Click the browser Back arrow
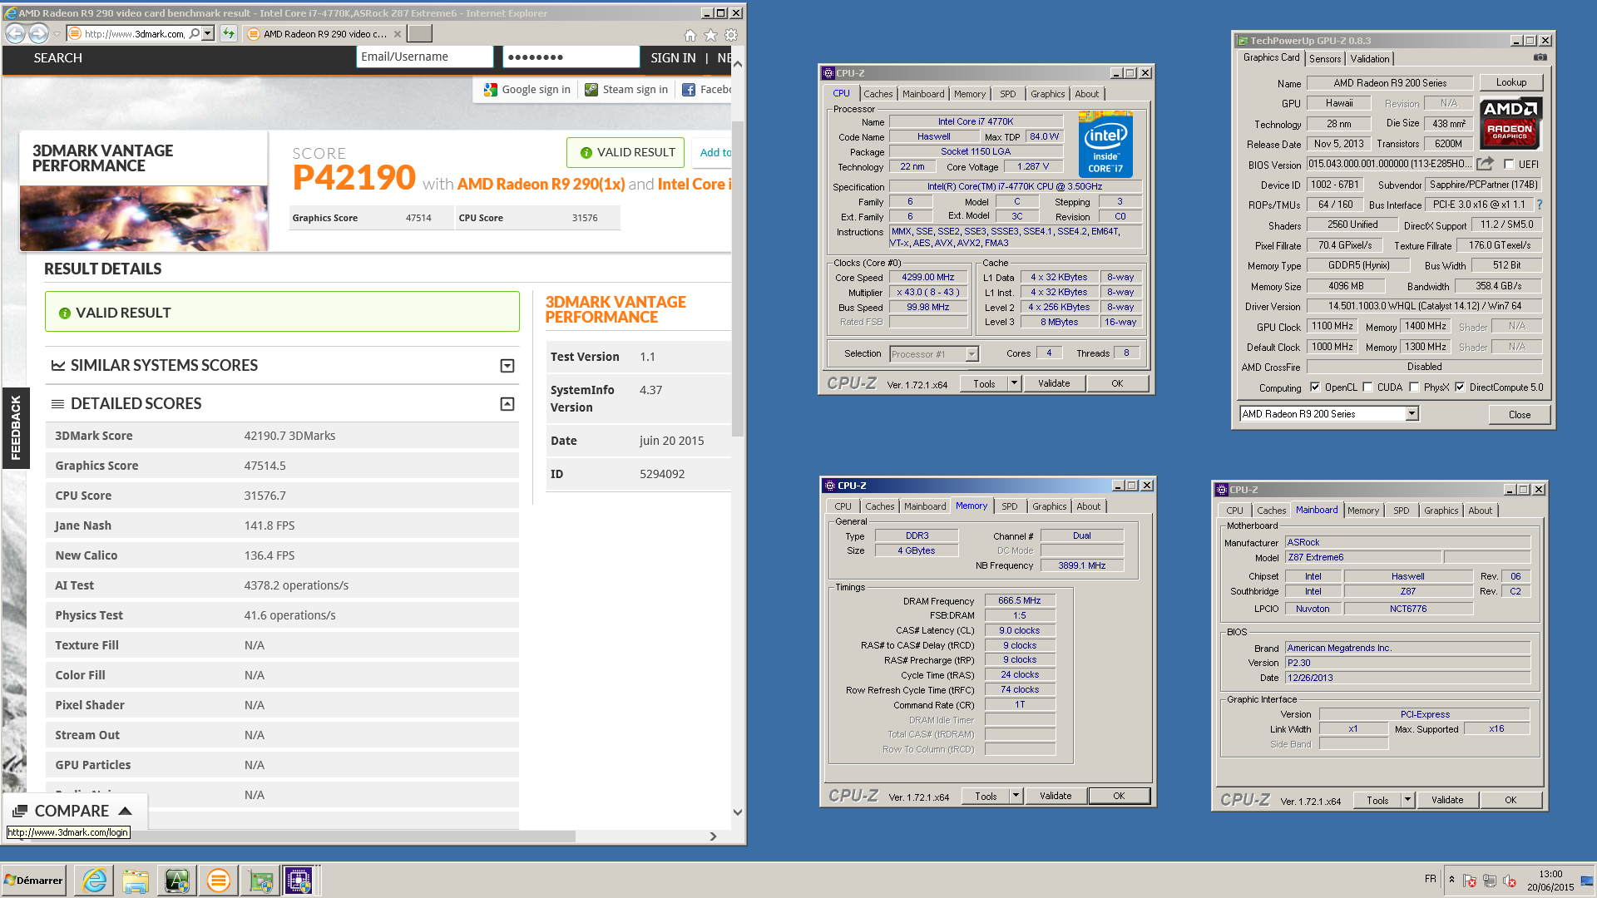Viewport: 1597px width, 898px height. (x=16, y=33)
